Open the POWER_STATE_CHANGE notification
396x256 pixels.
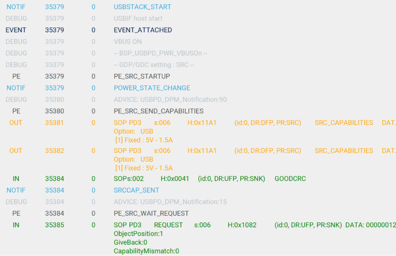tap(151, 88)
